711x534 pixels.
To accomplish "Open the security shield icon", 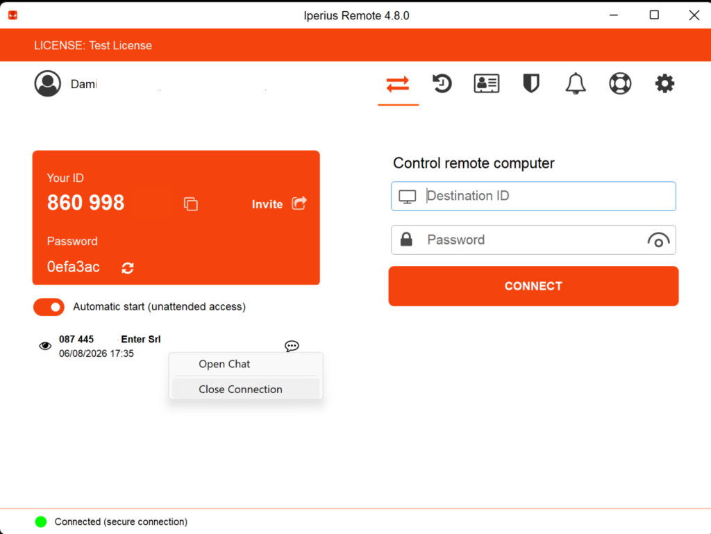I will (531, 83).
